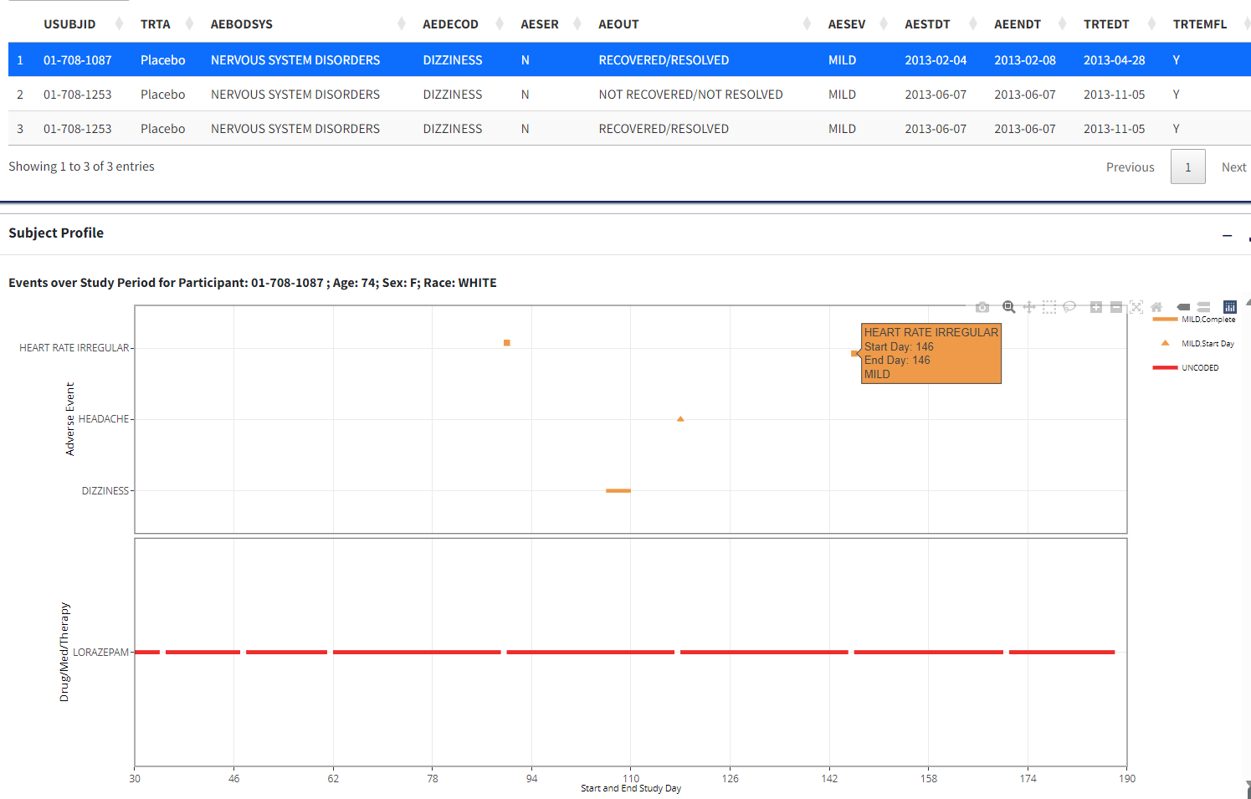Click row 1 end date 2013-02-08

point(1025,60)
